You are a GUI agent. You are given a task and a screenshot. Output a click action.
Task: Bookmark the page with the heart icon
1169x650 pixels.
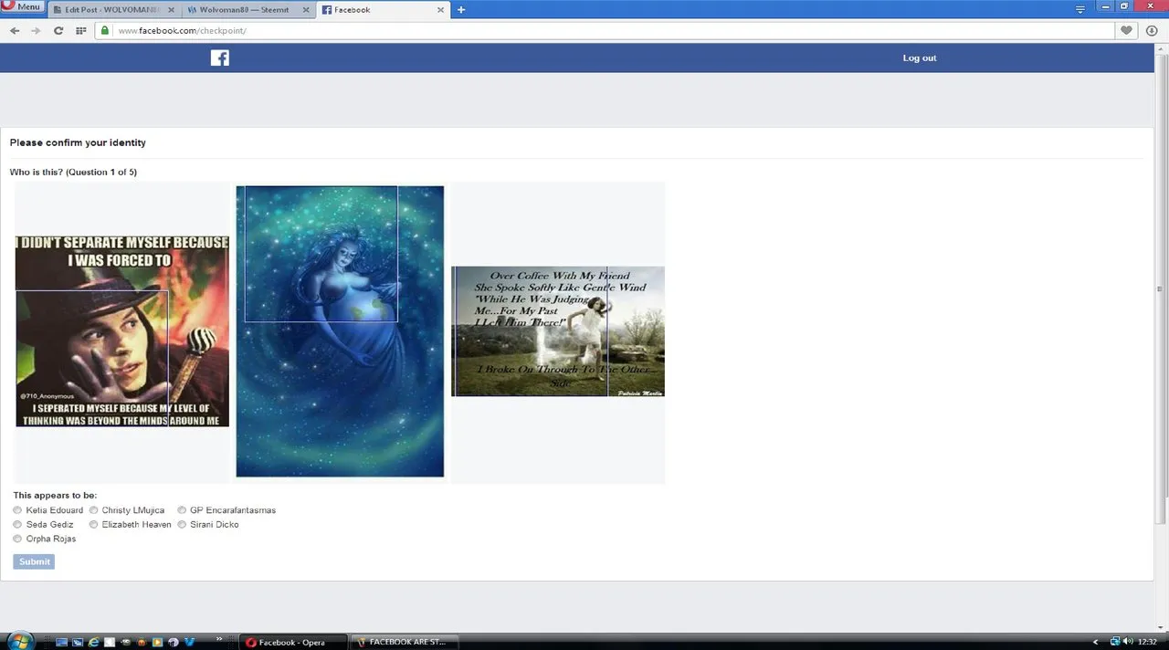(1127, 30)
